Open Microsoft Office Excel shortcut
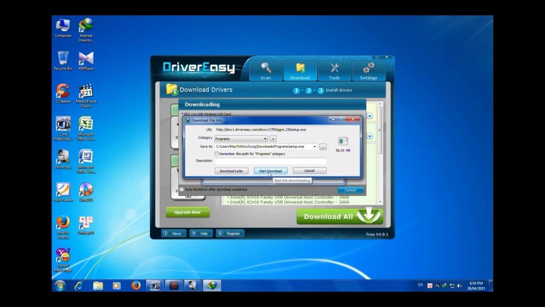The height and width of the screenshot is (307, 545). pos(86,128)
